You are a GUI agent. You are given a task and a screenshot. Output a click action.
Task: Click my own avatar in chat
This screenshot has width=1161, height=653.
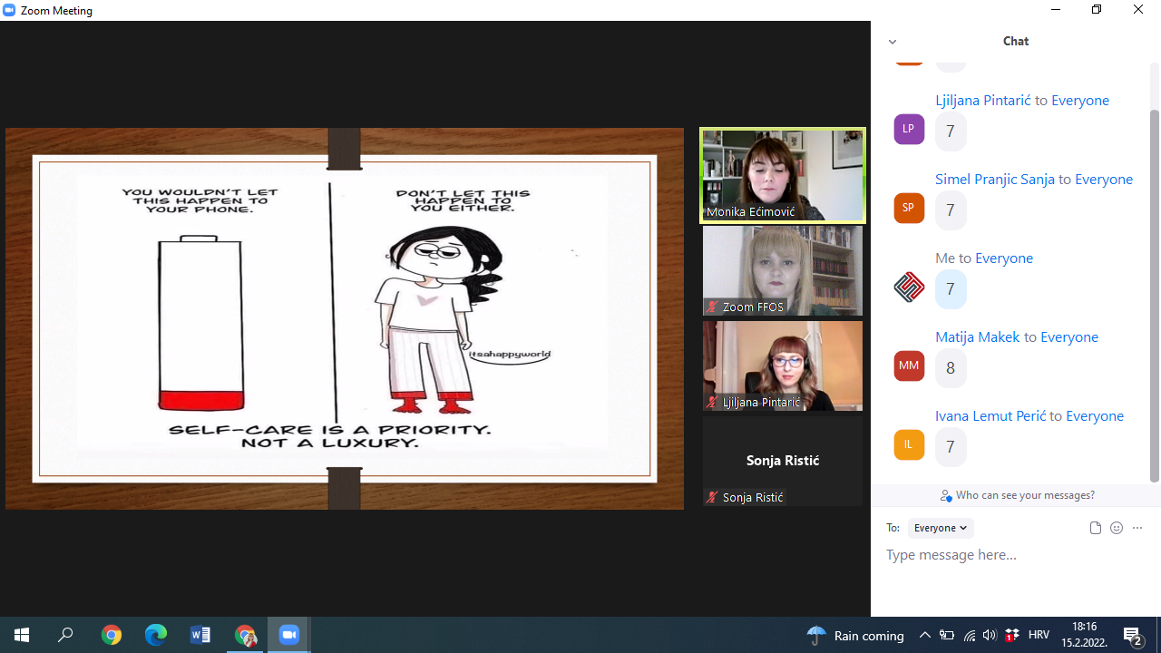(909, 287)
